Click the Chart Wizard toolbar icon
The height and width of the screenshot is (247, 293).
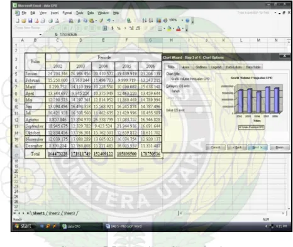click(x=158, y=21)
